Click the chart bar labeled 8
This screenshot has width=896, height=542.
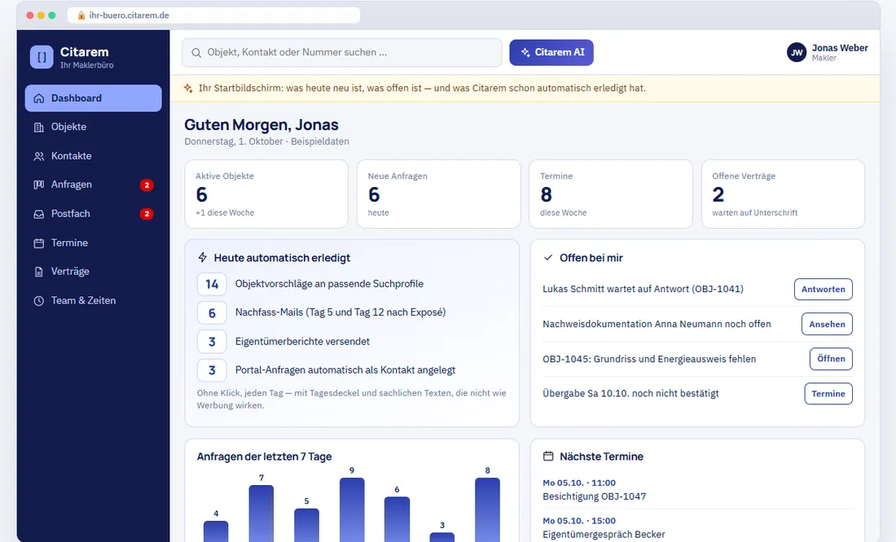pyautogui.click(x=487, y=509)
